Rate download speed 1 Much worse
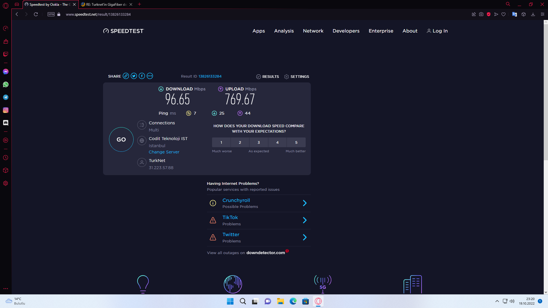The image size is (548, 308). (221, 142)
